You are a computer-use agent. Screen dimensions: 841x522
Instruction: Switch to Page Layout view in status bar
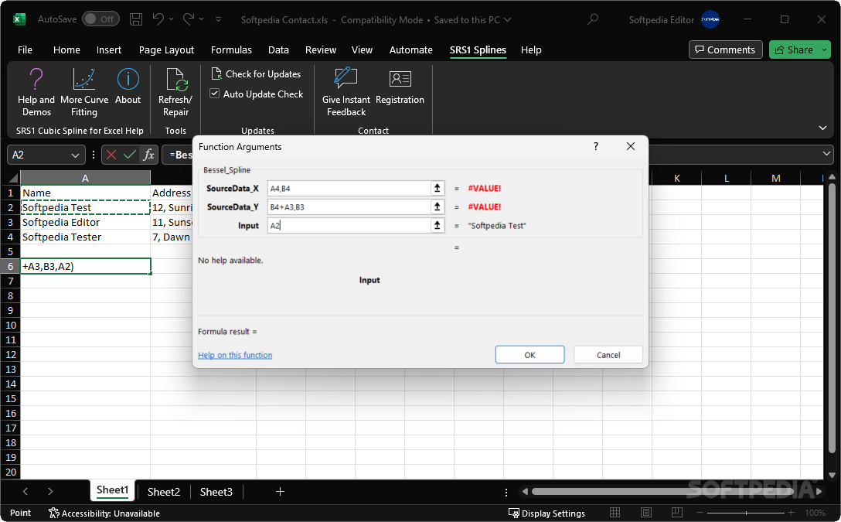pos(645,513)
